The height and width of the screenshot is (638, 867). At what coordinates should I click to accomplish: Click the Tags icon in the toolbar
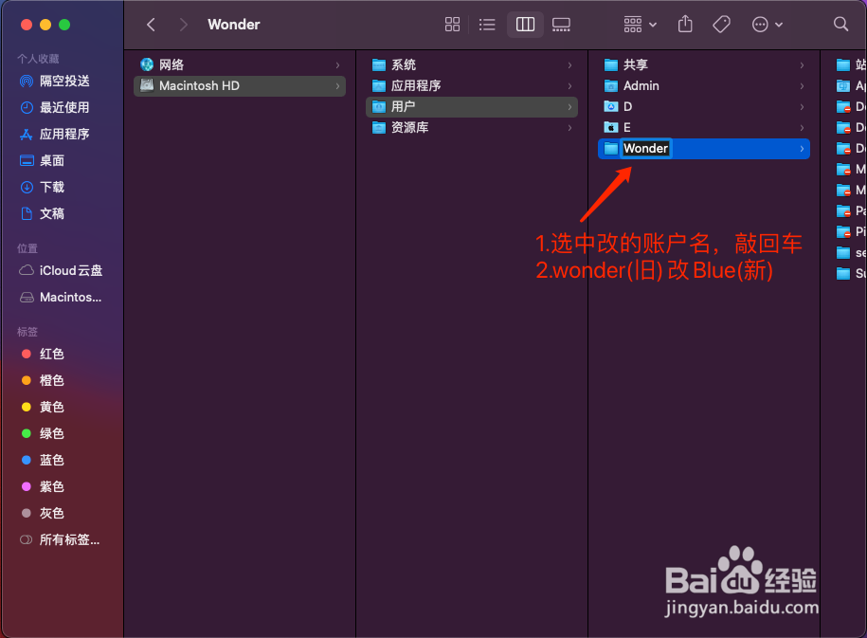pyautogui.click(x=721, y=24)
